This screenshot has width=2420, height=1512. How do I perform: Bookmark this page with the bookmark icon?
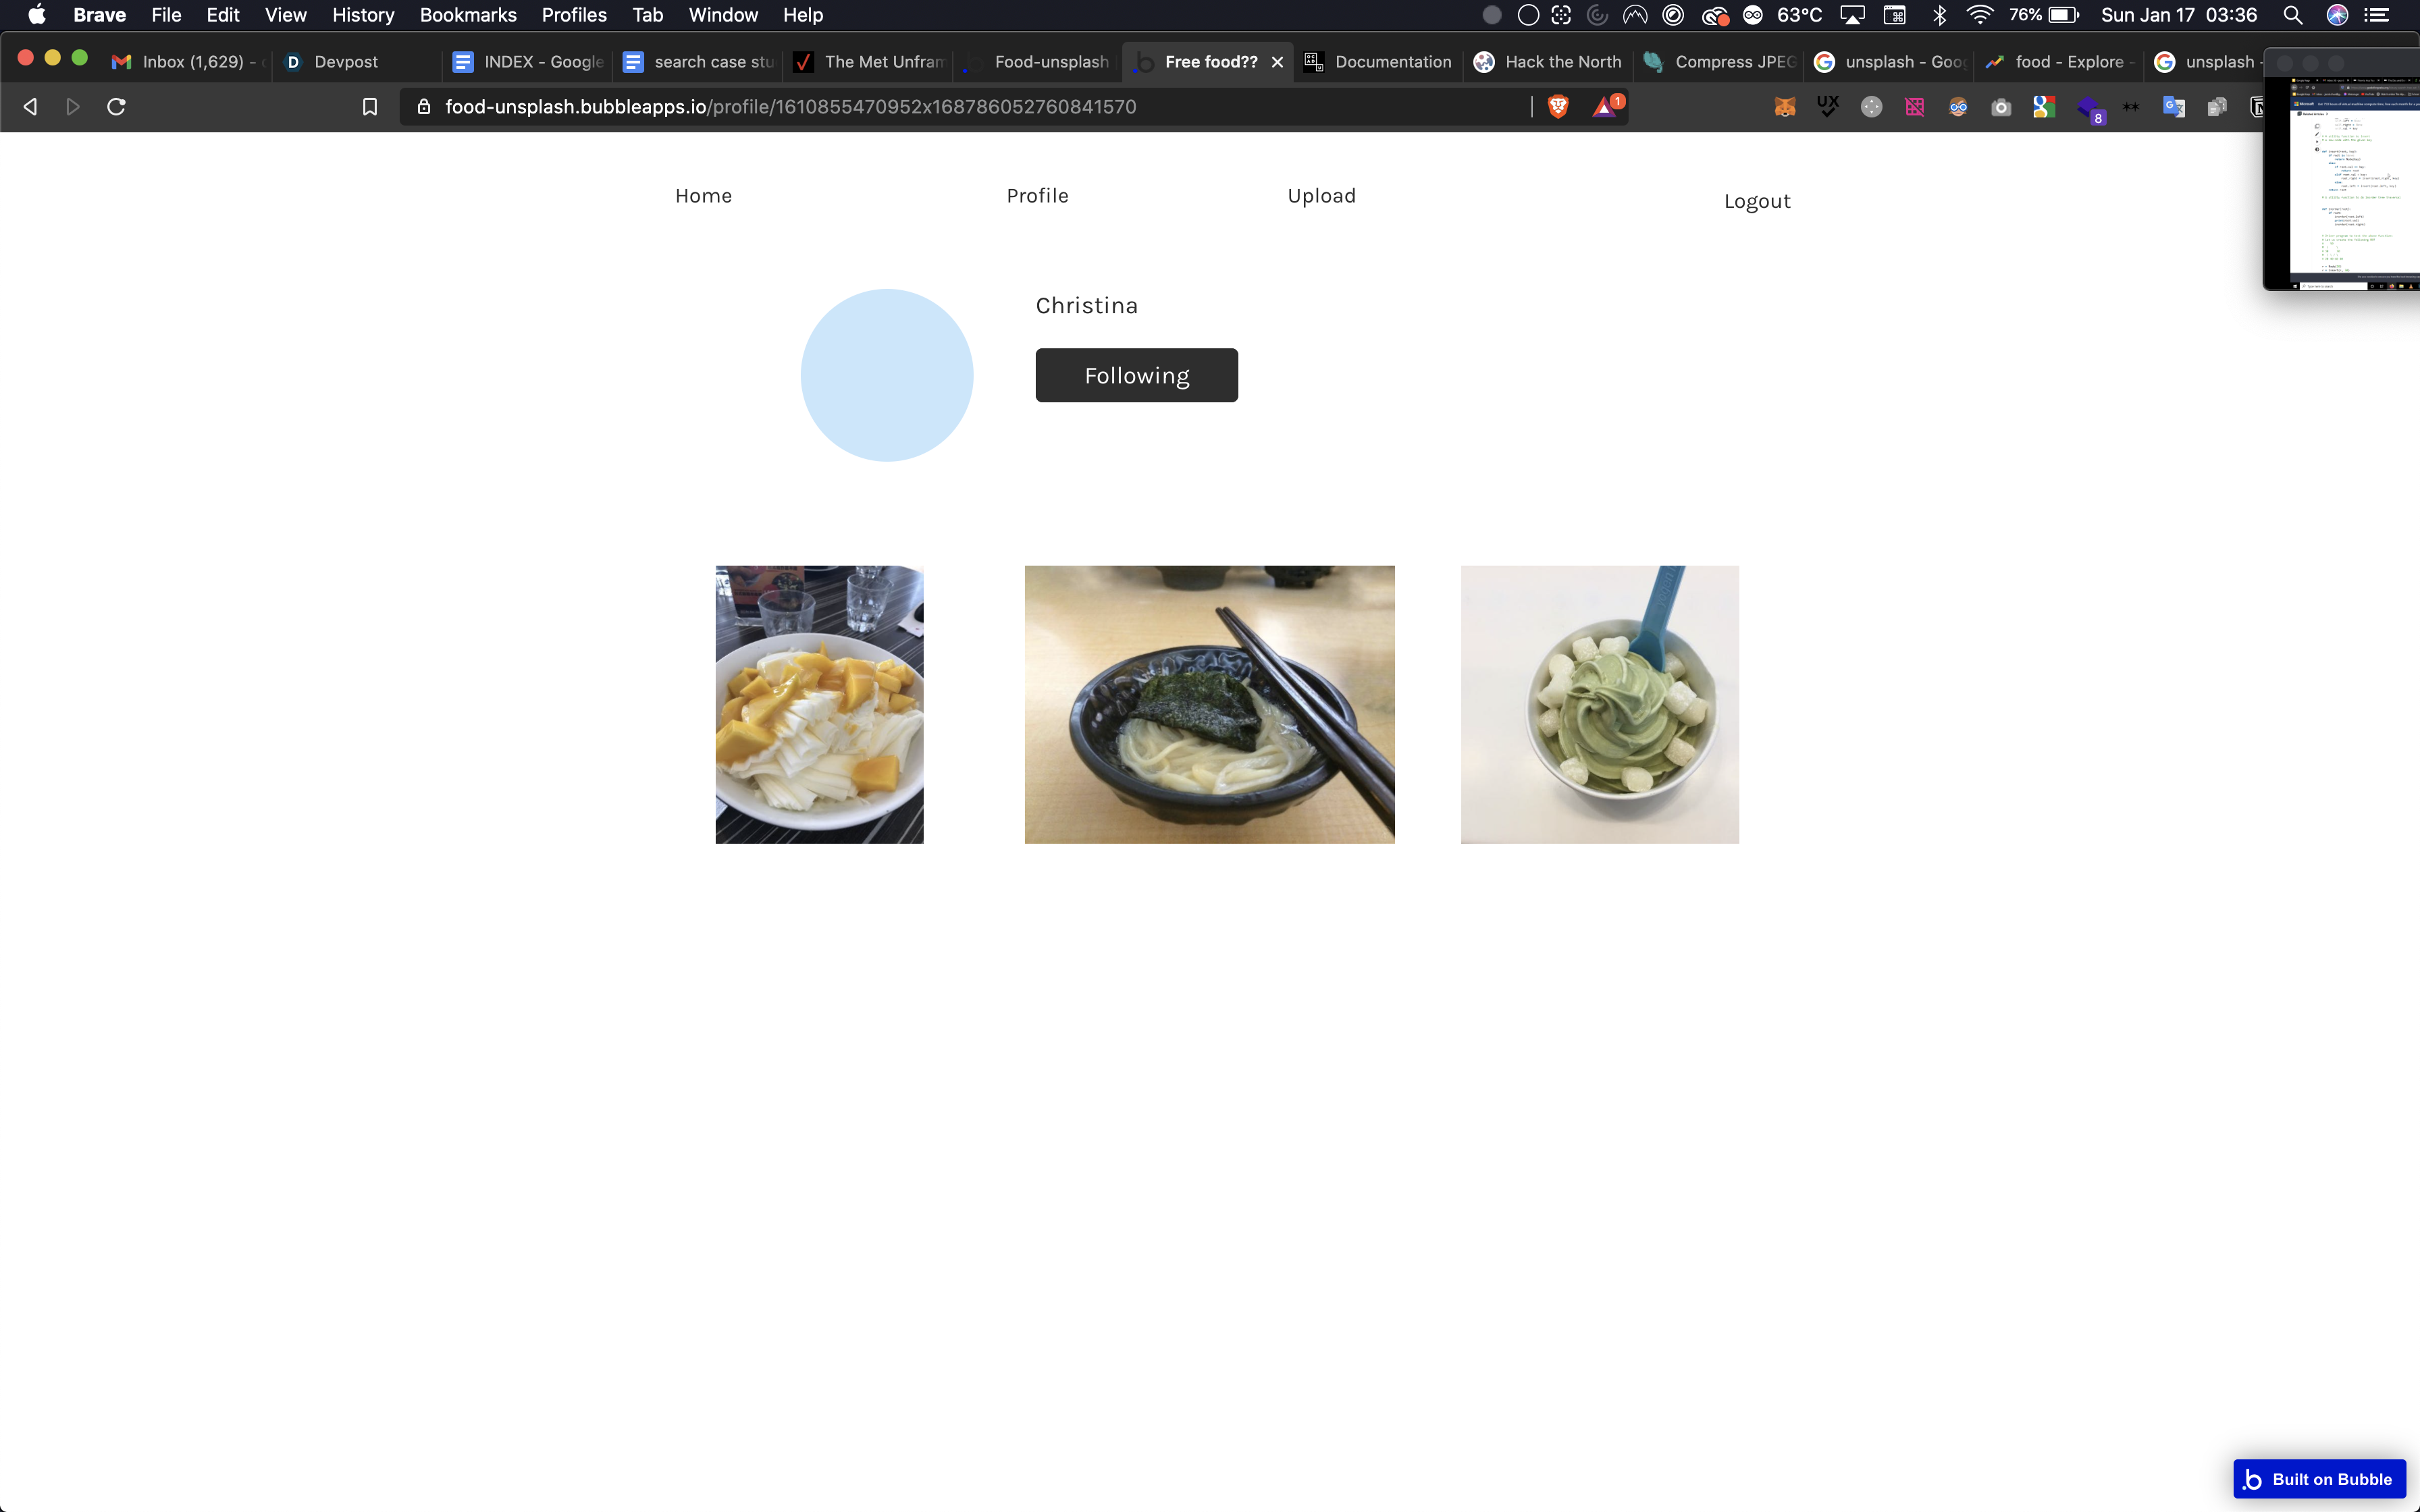tap(369, 107)
